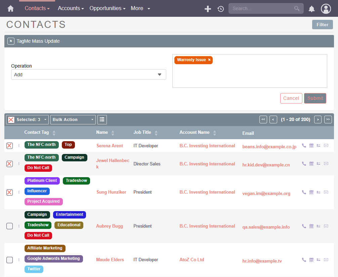Open the More menu
Image resolution: width=338 pixels, height=277 pixels.
(x=140, y=8)
